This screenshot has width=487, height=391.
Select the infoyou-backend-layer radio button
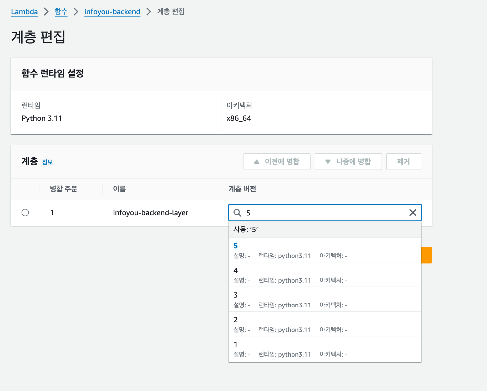pyautogui.click(x=25, y=213)
